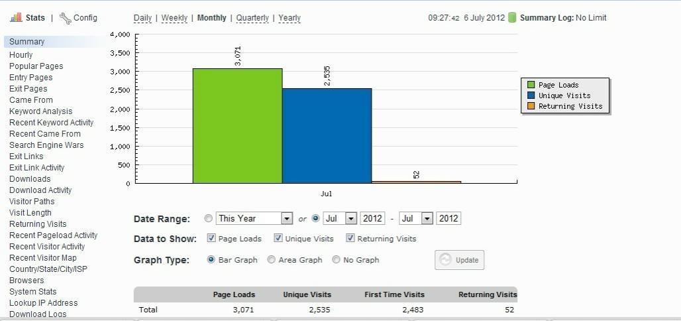Open Keyword Analysis in the sidebar
This screenshot has height=321, width=681.
click(41, 111)
